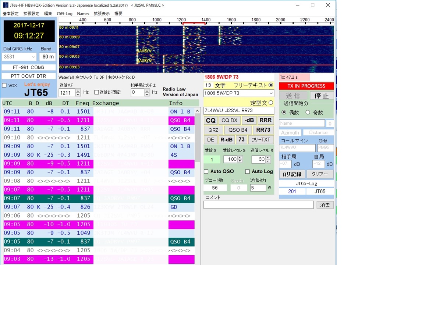Open the 基本設定 menu
Viewport: 422px width, 331px height.
[x=11, y=14]
